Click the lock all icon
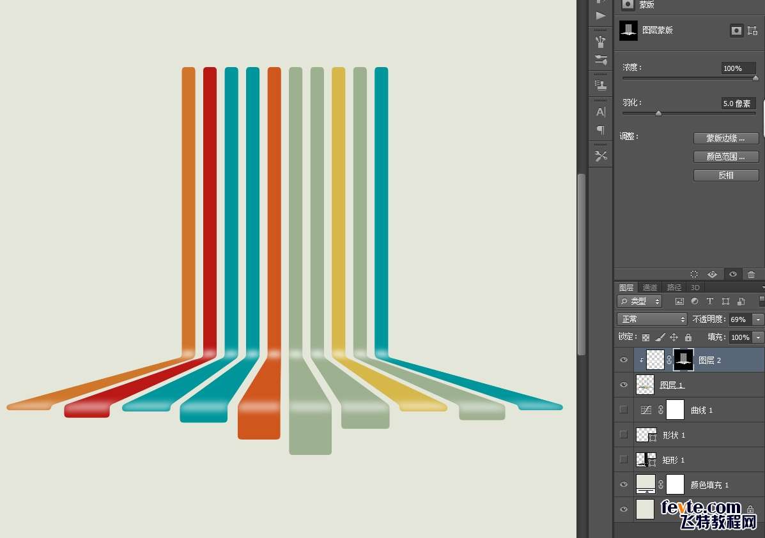 click(x=688, y=337)
